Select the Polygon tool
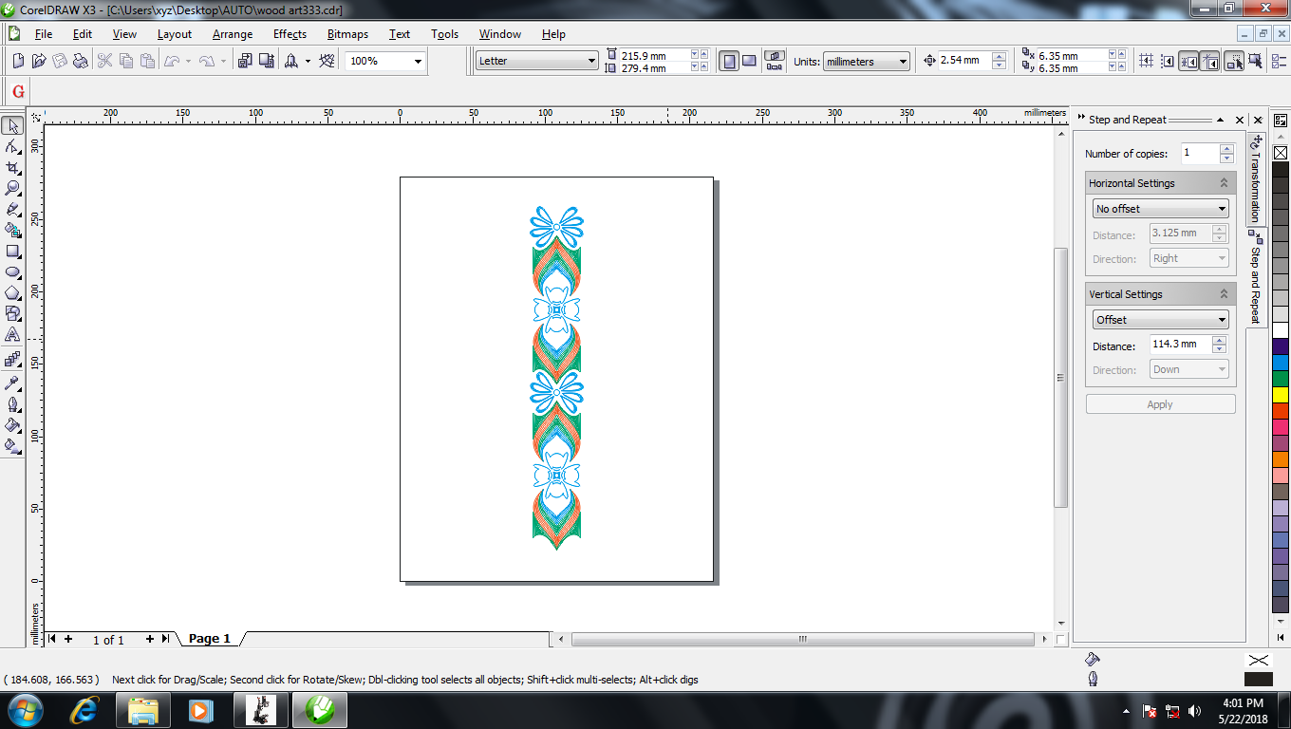 (12, 292)
